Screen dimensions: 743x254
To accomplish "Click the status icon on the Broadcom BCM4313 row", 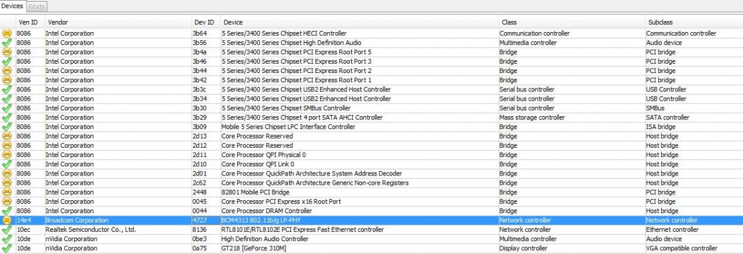I will click(x=7, y=220).
